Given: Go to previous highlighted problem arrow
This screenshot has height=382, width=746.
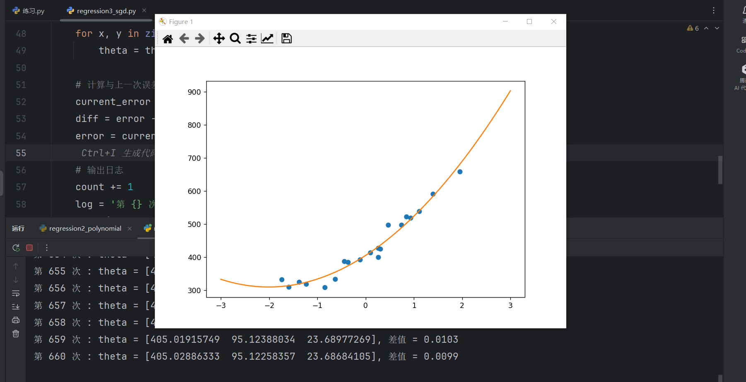Looking at the screenshot, I should [706, 28].
